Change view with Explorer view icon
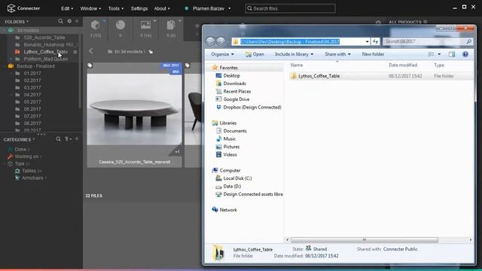 point(431,54)
